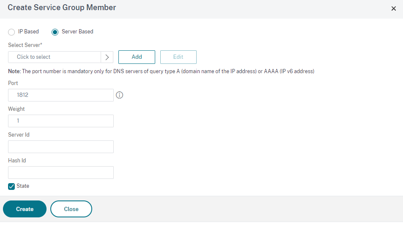403x225 pixels.
Task: Click the empty Hash Id text box
Action: click(x=61, y=173)
